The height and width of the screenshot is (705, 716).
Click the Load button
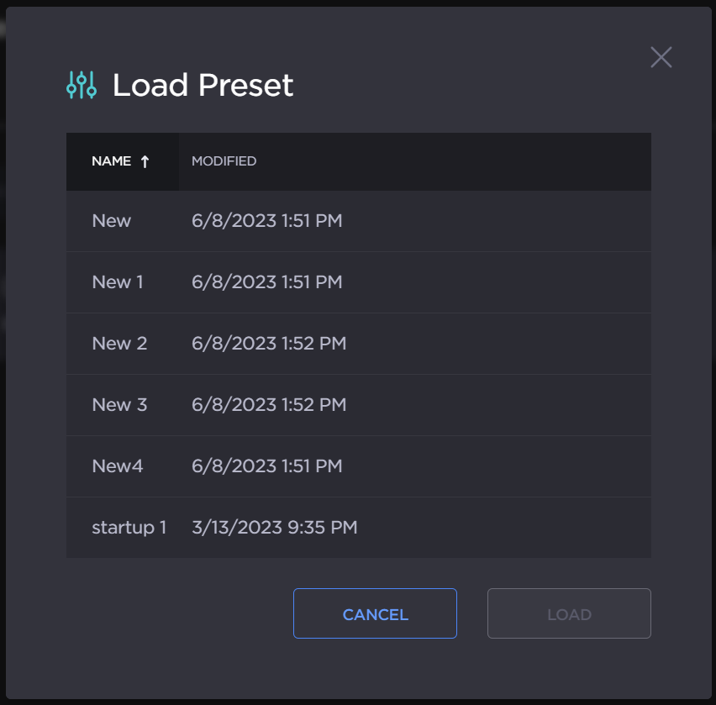[569, 614]
